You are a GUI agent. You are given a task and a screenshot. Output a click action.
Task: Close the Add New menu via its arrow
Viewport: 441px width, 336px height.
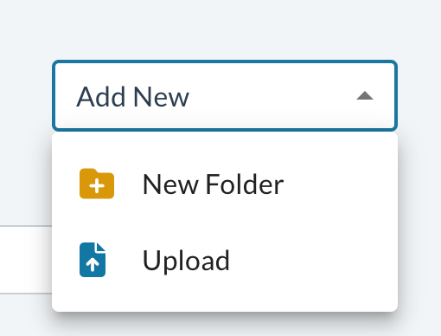point(365,95)
